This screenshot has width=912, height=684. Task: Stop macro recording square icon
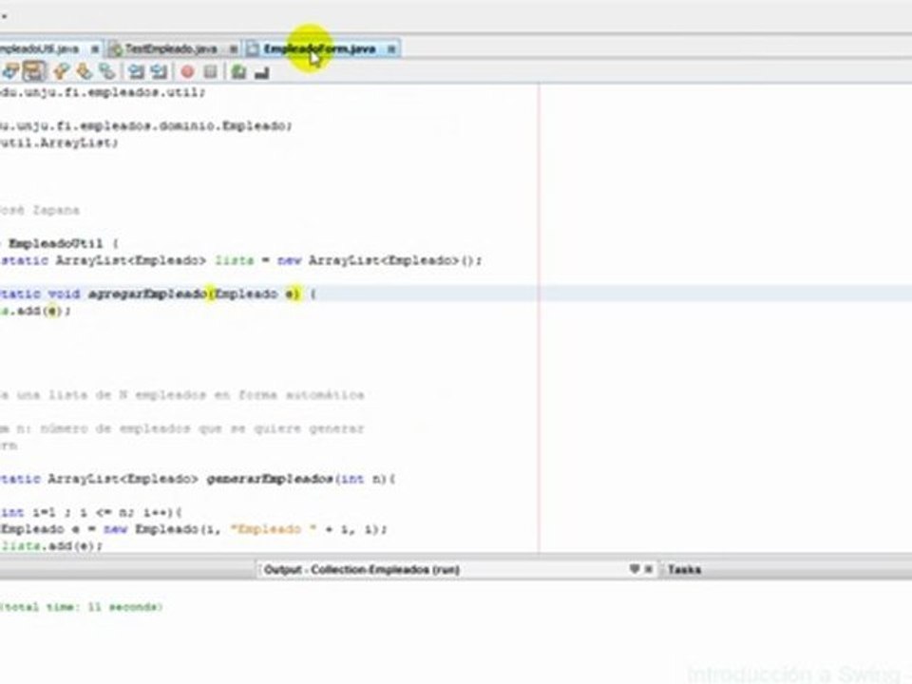coord(211,71)
